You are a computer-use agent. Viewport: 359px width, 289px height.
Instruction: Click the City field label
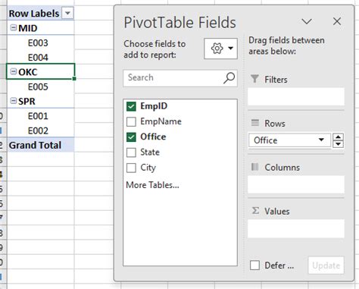148,168
